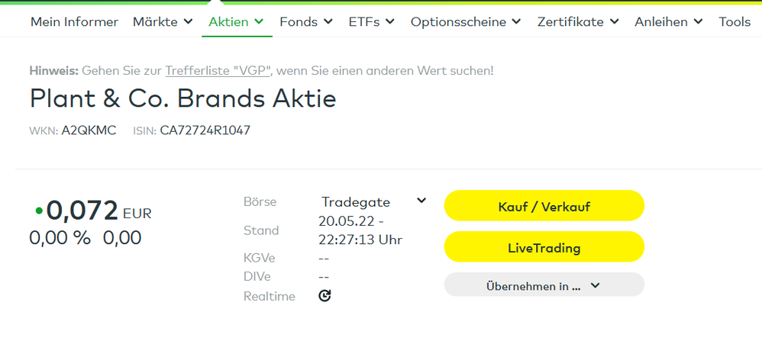
Task: Follow the Trefferliste "VGP" link
Action: pos(219,71)
